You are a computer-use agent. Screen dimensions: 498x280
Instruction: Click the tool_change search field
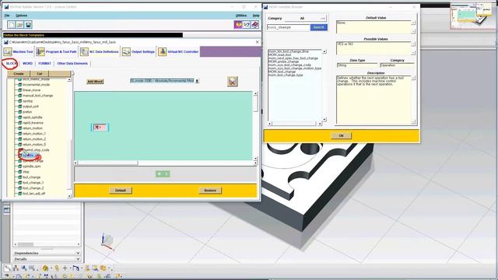(x=289, y=27)
